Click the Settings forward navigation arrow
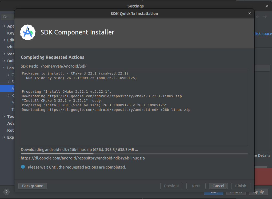The image size is (272, 199). tap(265, 17)
